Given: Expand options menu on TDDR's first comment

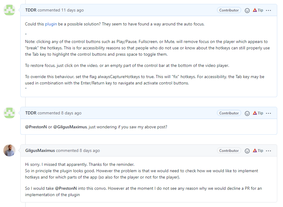Looking at the screenshot, I should pyautogui.click(x=268, y=10).
